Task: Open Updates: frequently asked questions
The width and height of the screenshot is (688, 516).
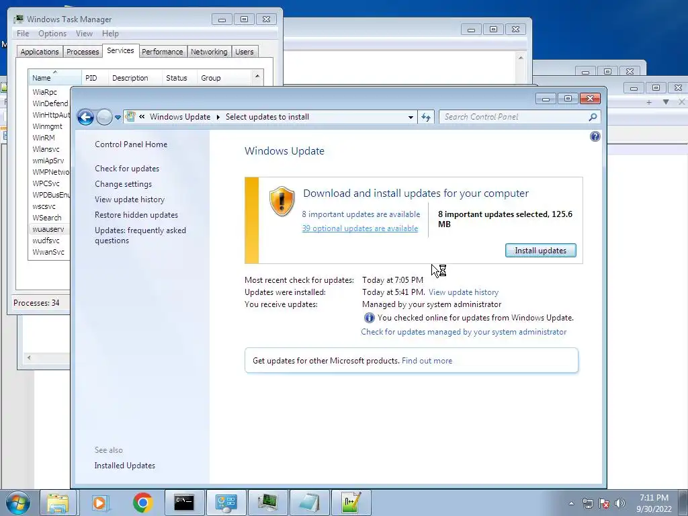Action: (x=140, y=235)
